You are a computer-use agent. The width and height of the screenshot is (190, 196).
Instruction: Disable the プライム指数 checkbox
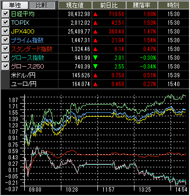[5, 40]
